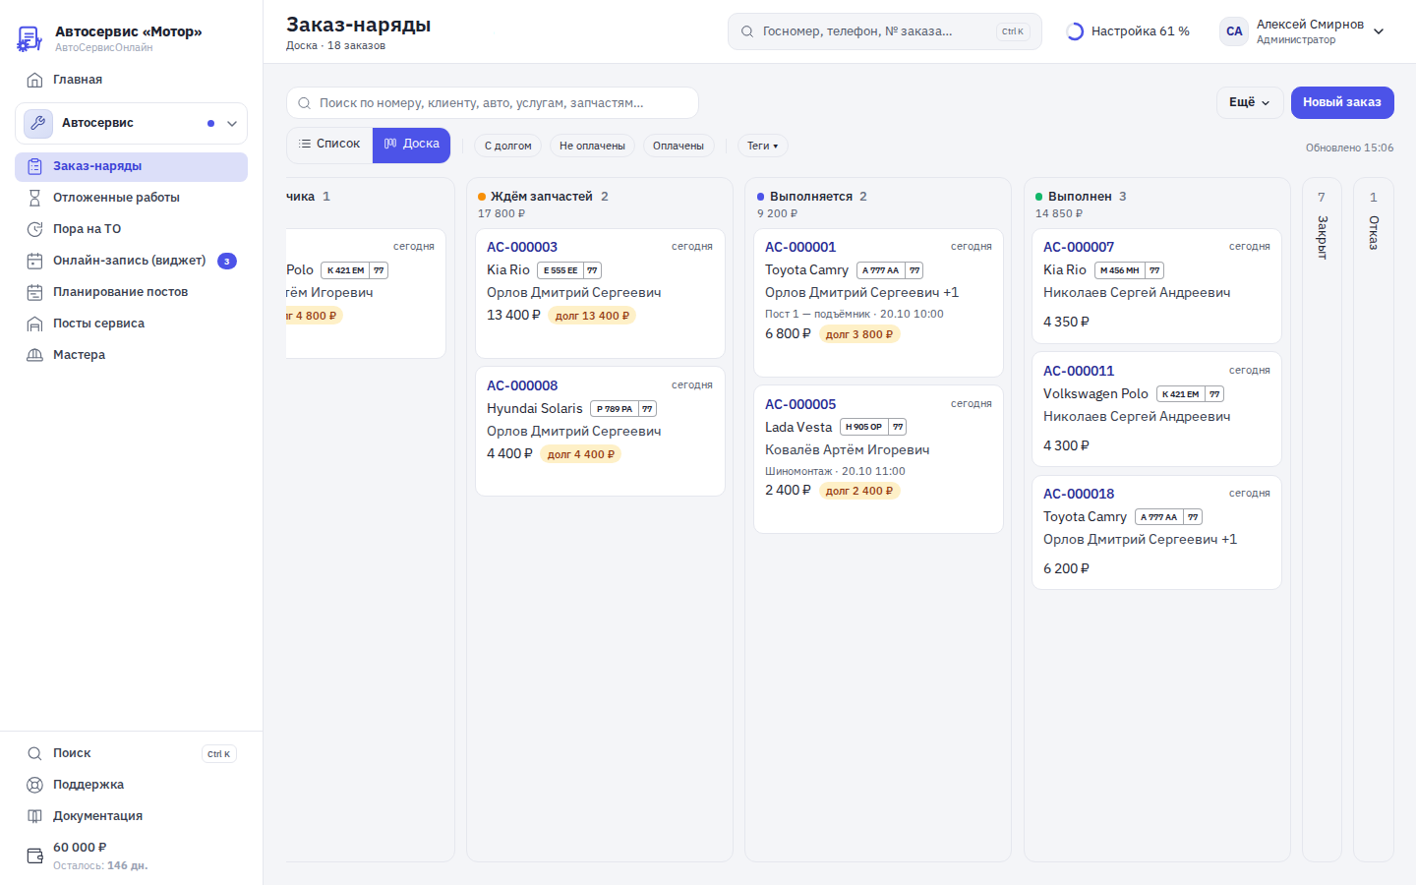Open Заказ-наряды clipboard icon
The width and height of the screenshot is (1416, 885).
pyautogui.click(x=34, y=166)
